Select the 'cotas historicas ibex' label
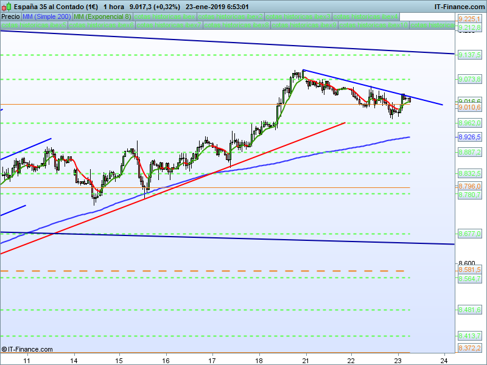This screenshot has height=365, width=487. coord(164,16)
